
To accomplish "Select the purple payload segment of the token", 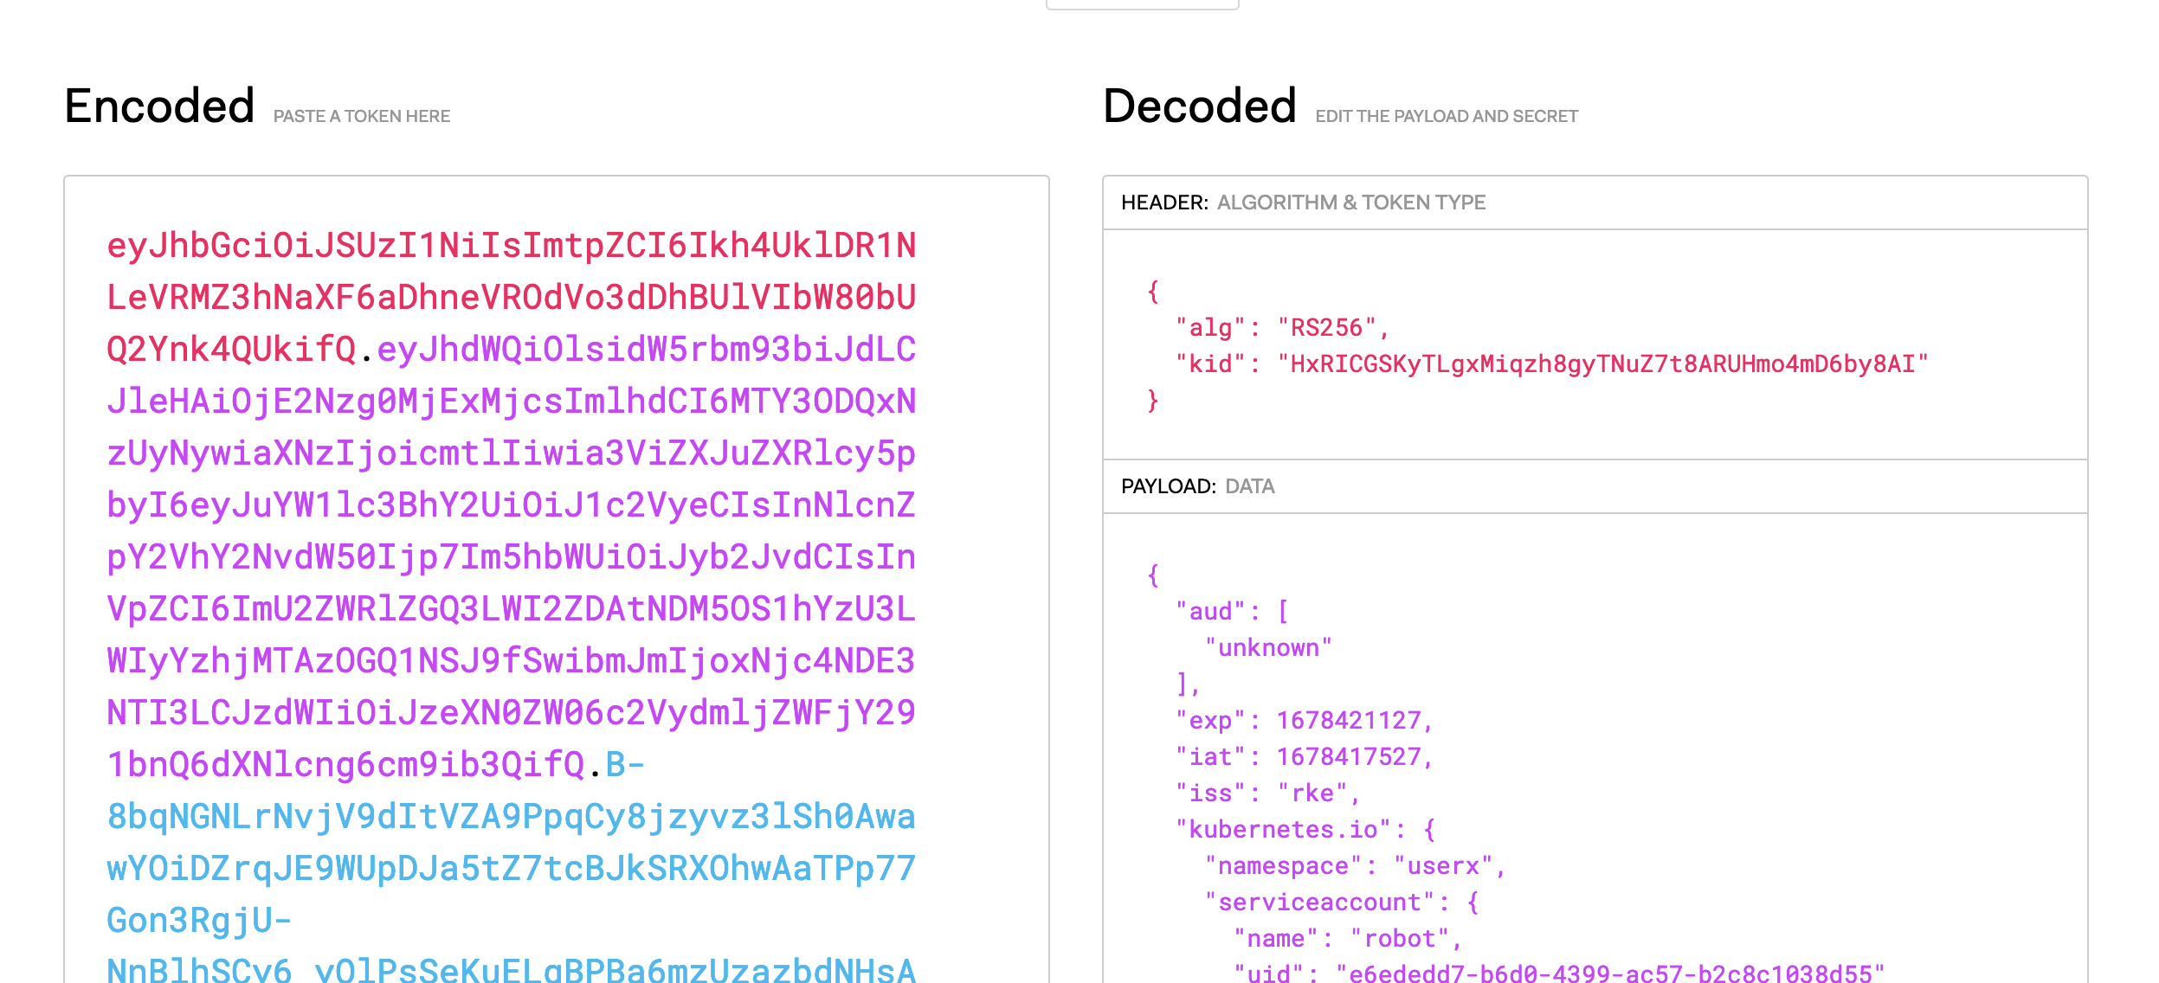I will pyautogui.click(x=511, y=556).
